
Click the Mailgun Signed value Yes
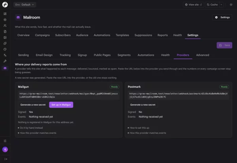click(x=31, y=112)
